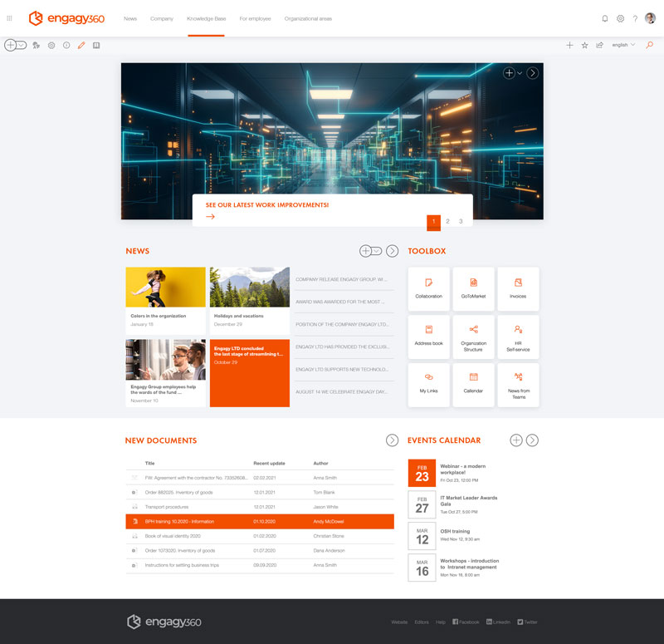Viewport: 664px width, 644px height.
Task: Open the app launcher grid icon
Action: (x=10, y=18)
